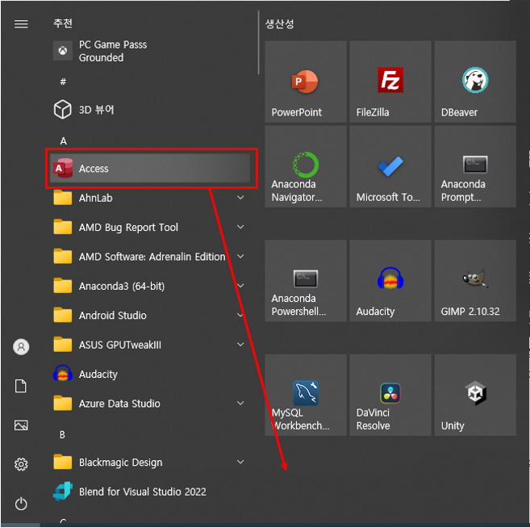Open the Pictures sidebar icon
The width and height of the screenshot is (530, 528).
(x=21, y=425)
